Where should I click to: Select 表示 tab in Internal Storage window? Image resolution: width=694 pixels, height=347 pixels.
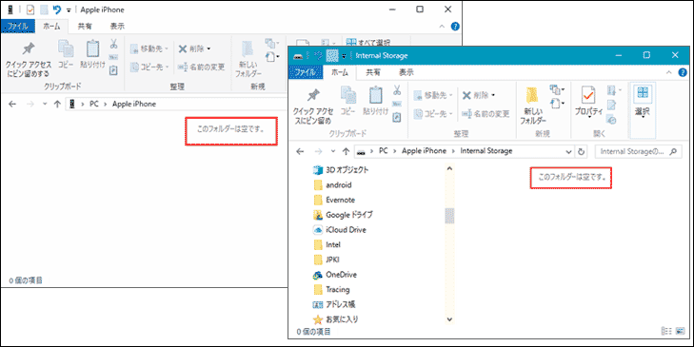point(406,72)
